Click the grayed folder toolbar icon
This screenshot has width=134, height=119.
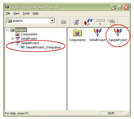[x=63, y=22]
